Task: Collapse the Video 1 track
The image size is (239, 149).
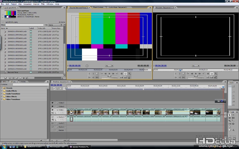Action: [x=57, y=110]
